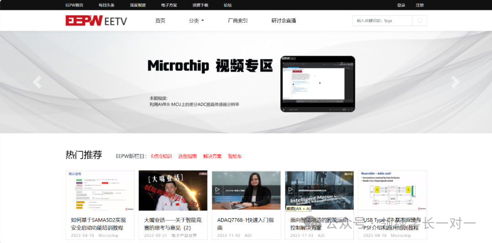
Task: Open 研讨会直播 navigation item
Action: [x=284, y=20]
